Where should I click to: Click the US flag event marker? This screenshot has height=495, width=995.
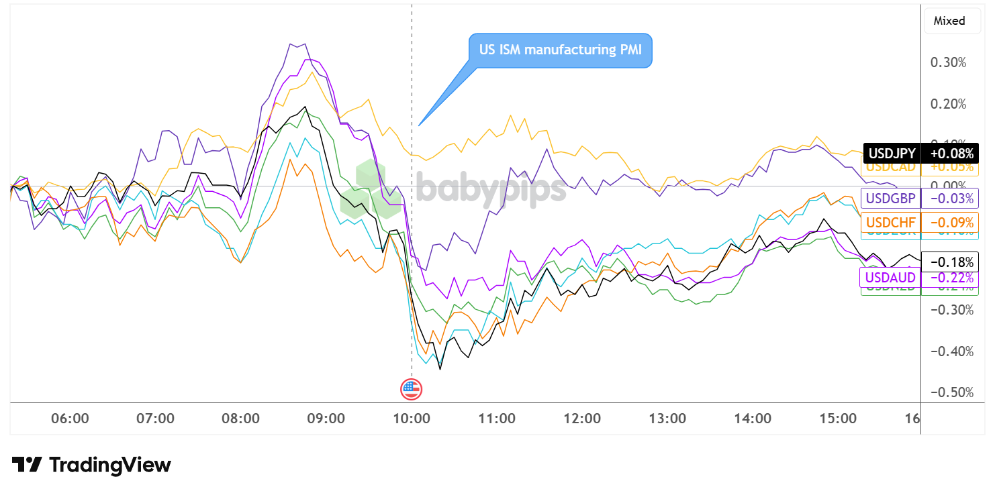[411, 388]
